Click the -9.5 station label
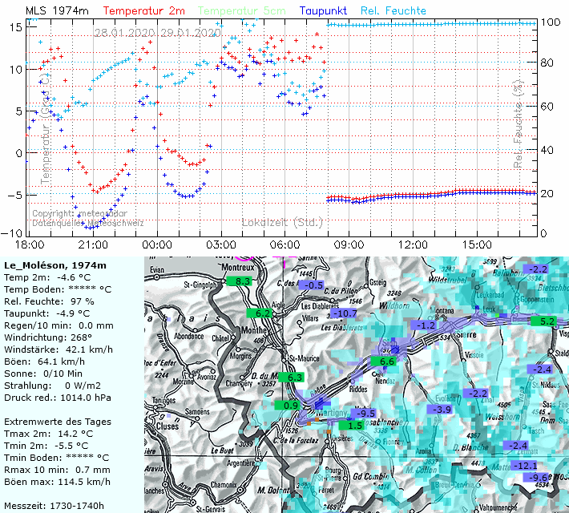This screenshot has width=569, height=513. coord(364,413)
